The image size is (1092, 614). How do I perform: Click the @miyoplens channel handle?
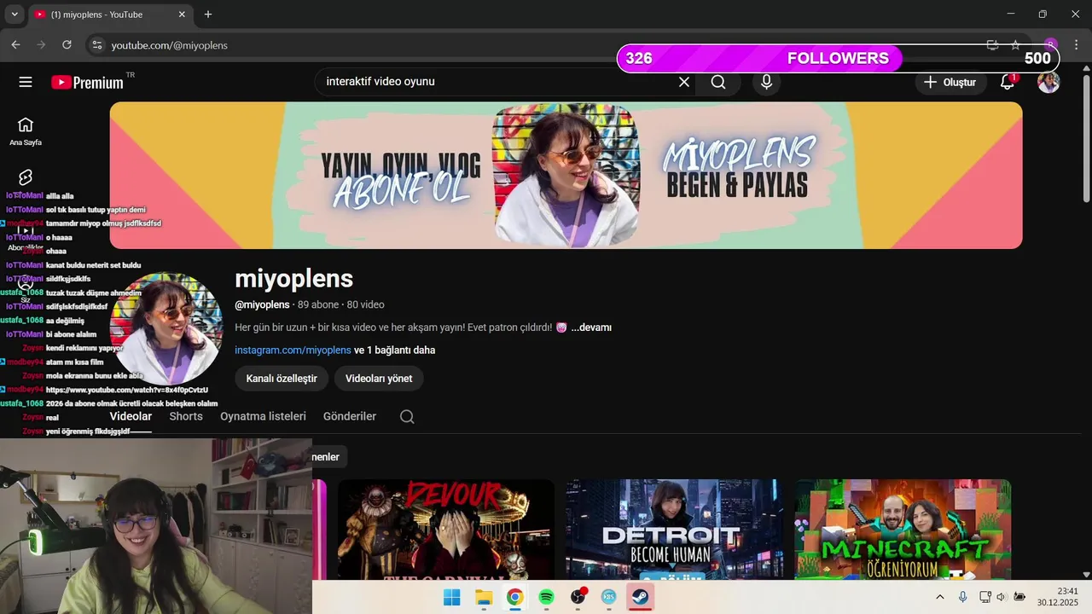[262, 304]
